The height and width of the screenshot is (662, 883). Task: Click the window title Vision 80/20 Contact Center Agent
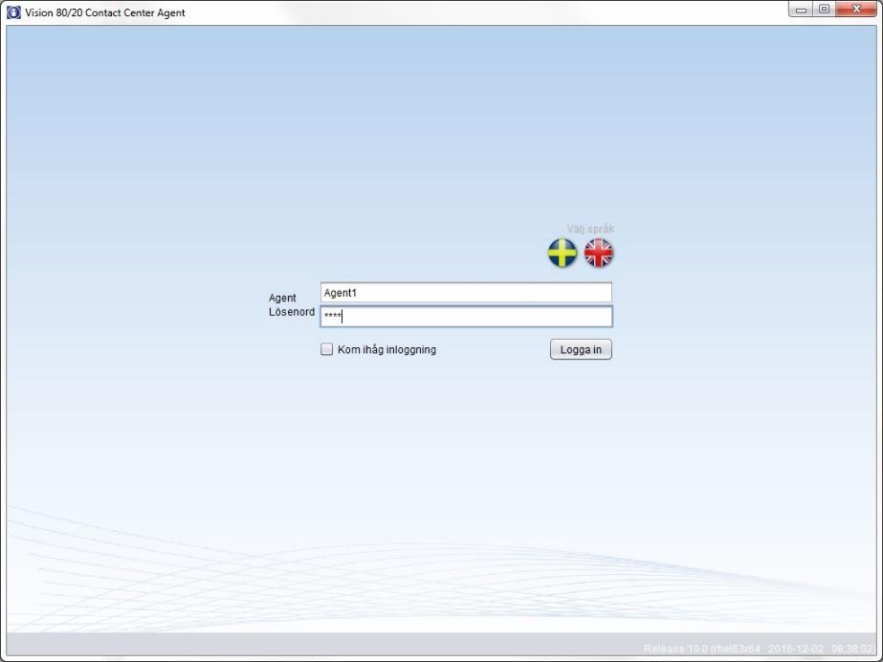105,12
